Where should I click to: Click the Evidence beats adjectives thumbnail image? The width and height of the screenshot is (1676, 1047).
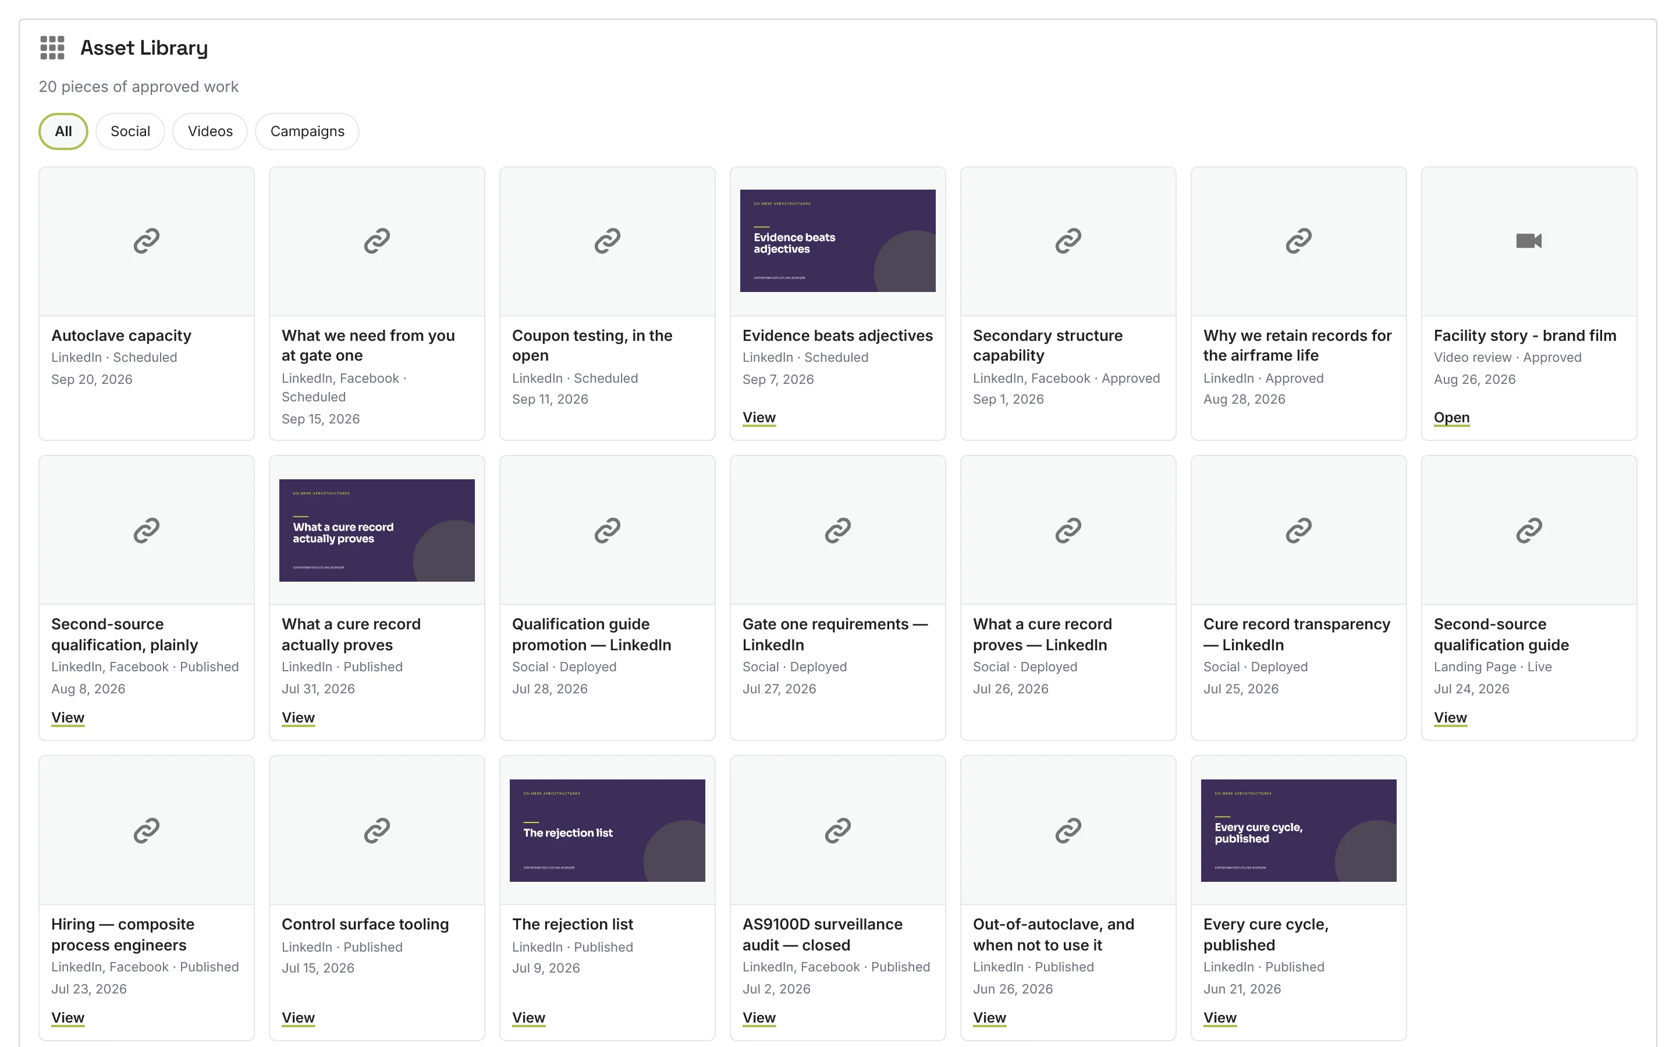(837, 241)
